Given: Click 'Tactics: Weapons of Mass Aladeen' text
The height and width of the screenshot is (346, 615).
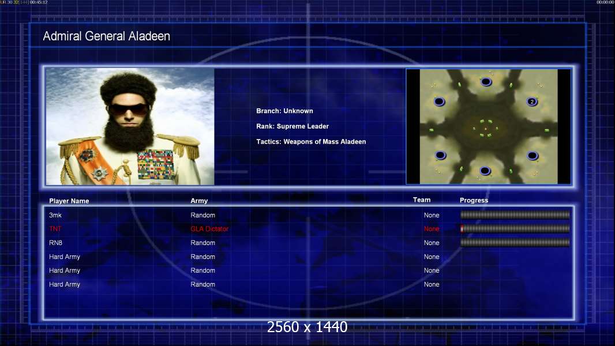Looking at the screenshot, I should coord(311,141).
